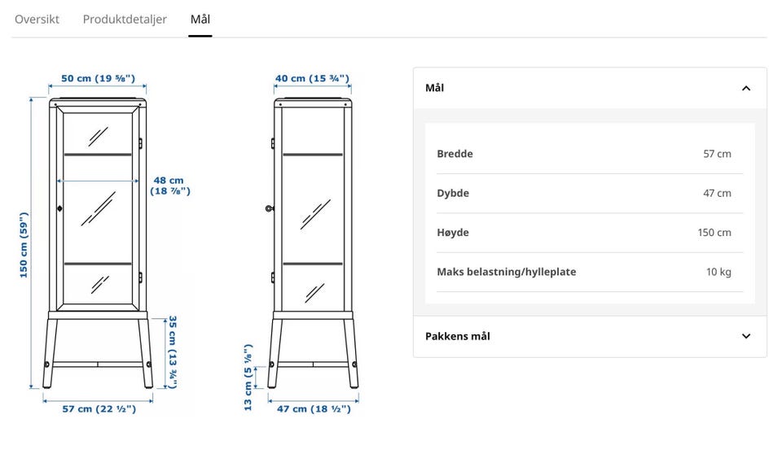Click the 50 cm top width label

point(99,78)
